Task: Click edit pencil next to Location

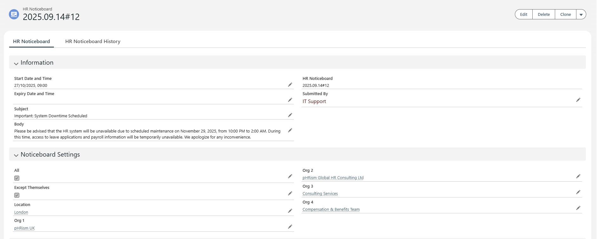Action: (x=290, y=211)
